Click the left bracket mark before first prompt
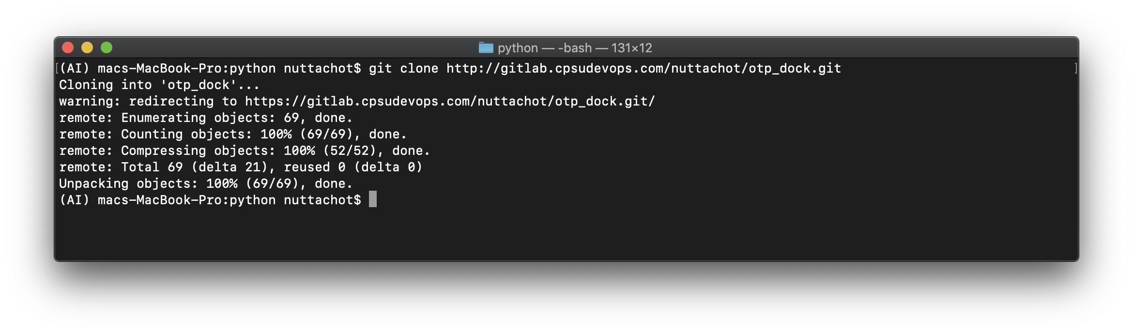 pyautogui.click(x=57, y=68)
